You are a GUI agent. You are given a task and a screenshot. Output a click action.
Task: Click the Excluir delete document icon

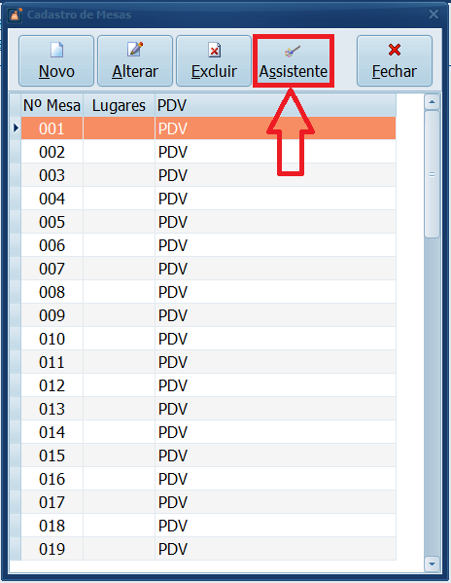click(x=214, y=50)
